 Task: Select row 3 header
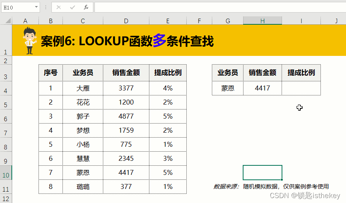click(6, 73)
